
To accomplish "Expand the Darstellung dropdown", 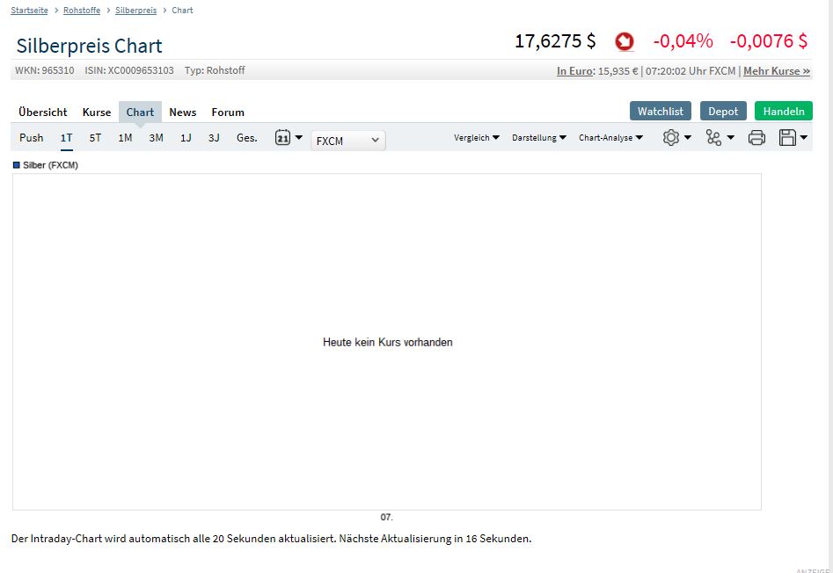I will pyautogui.click(x=538, y=137).
